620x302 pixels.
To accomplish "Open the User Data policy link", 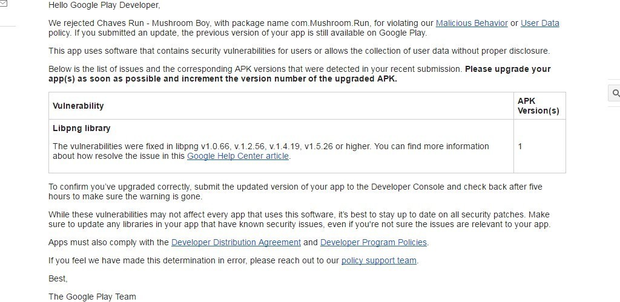I will tap(539, 23).
